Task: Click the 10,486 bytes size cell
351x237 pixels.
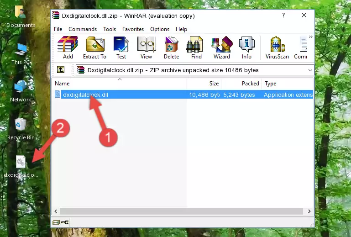Action: (x=204, y=95)
